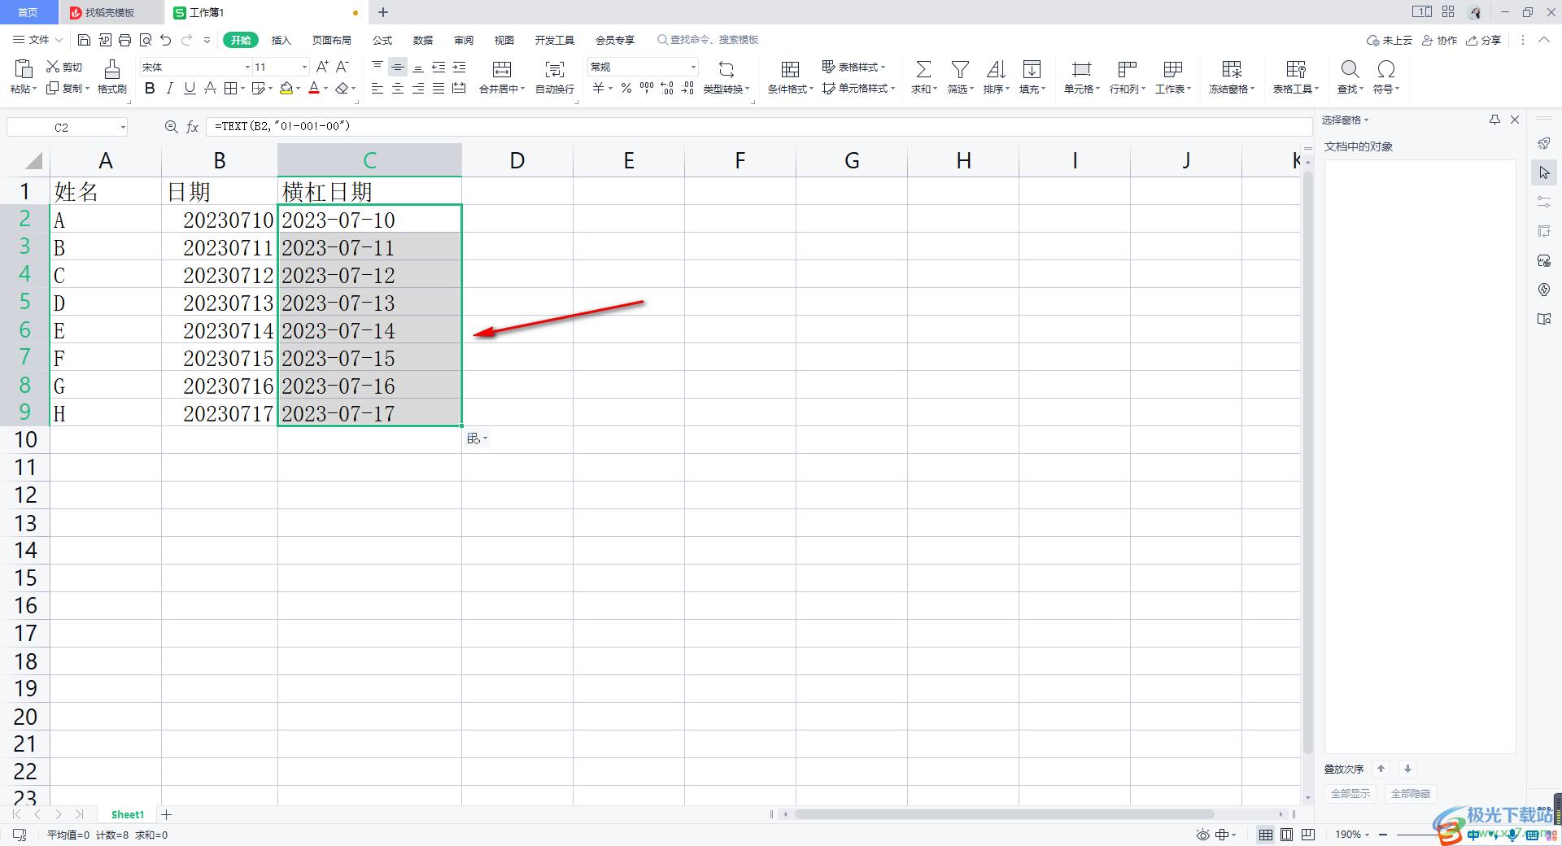Screen dimensions: 1562x846
Task: Click the Fill (填充) icon
Action: coord(1032,69)
